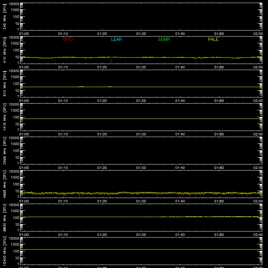Select the 1415 MHz [SFU] axis title
This screenshot has height=268, width=268.
coord(4,117)
